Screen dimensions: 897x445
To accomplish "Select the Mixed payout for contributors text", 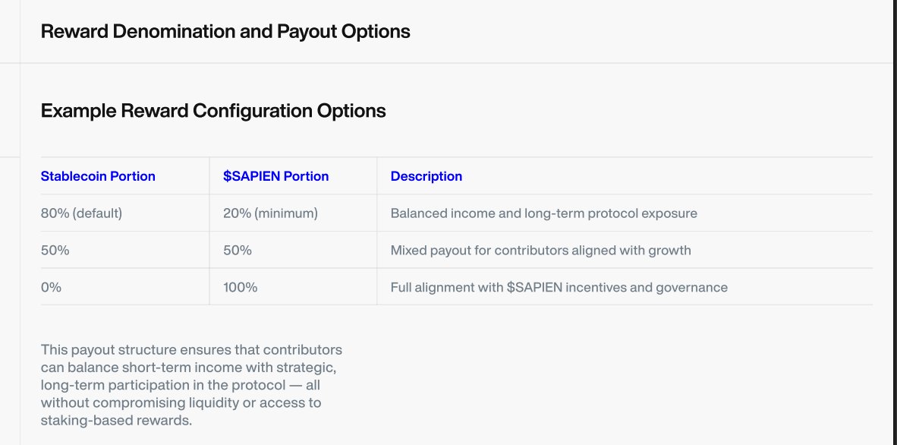I will coord(540,251).
